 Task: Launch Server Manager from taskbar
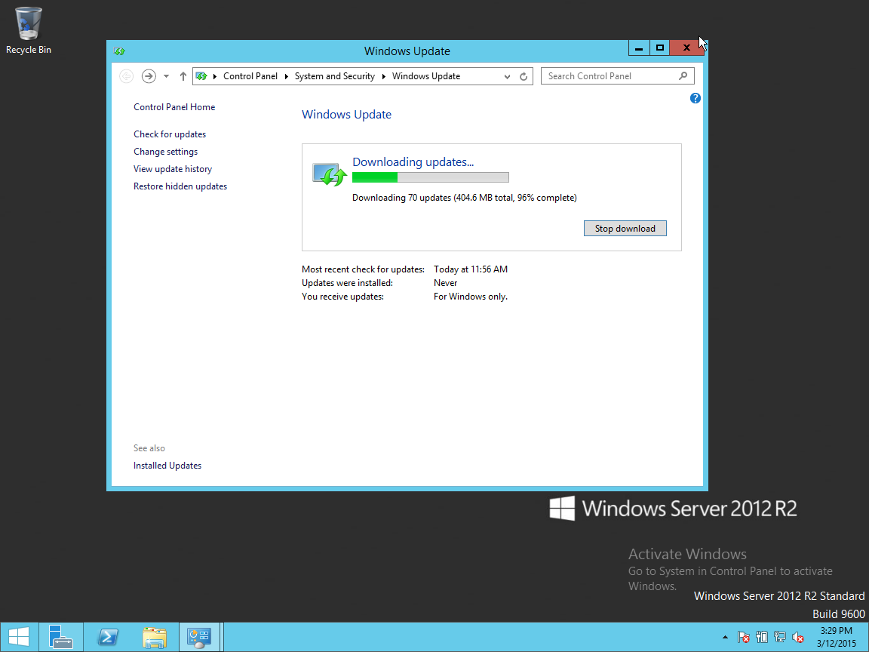(x=61, y=637)
